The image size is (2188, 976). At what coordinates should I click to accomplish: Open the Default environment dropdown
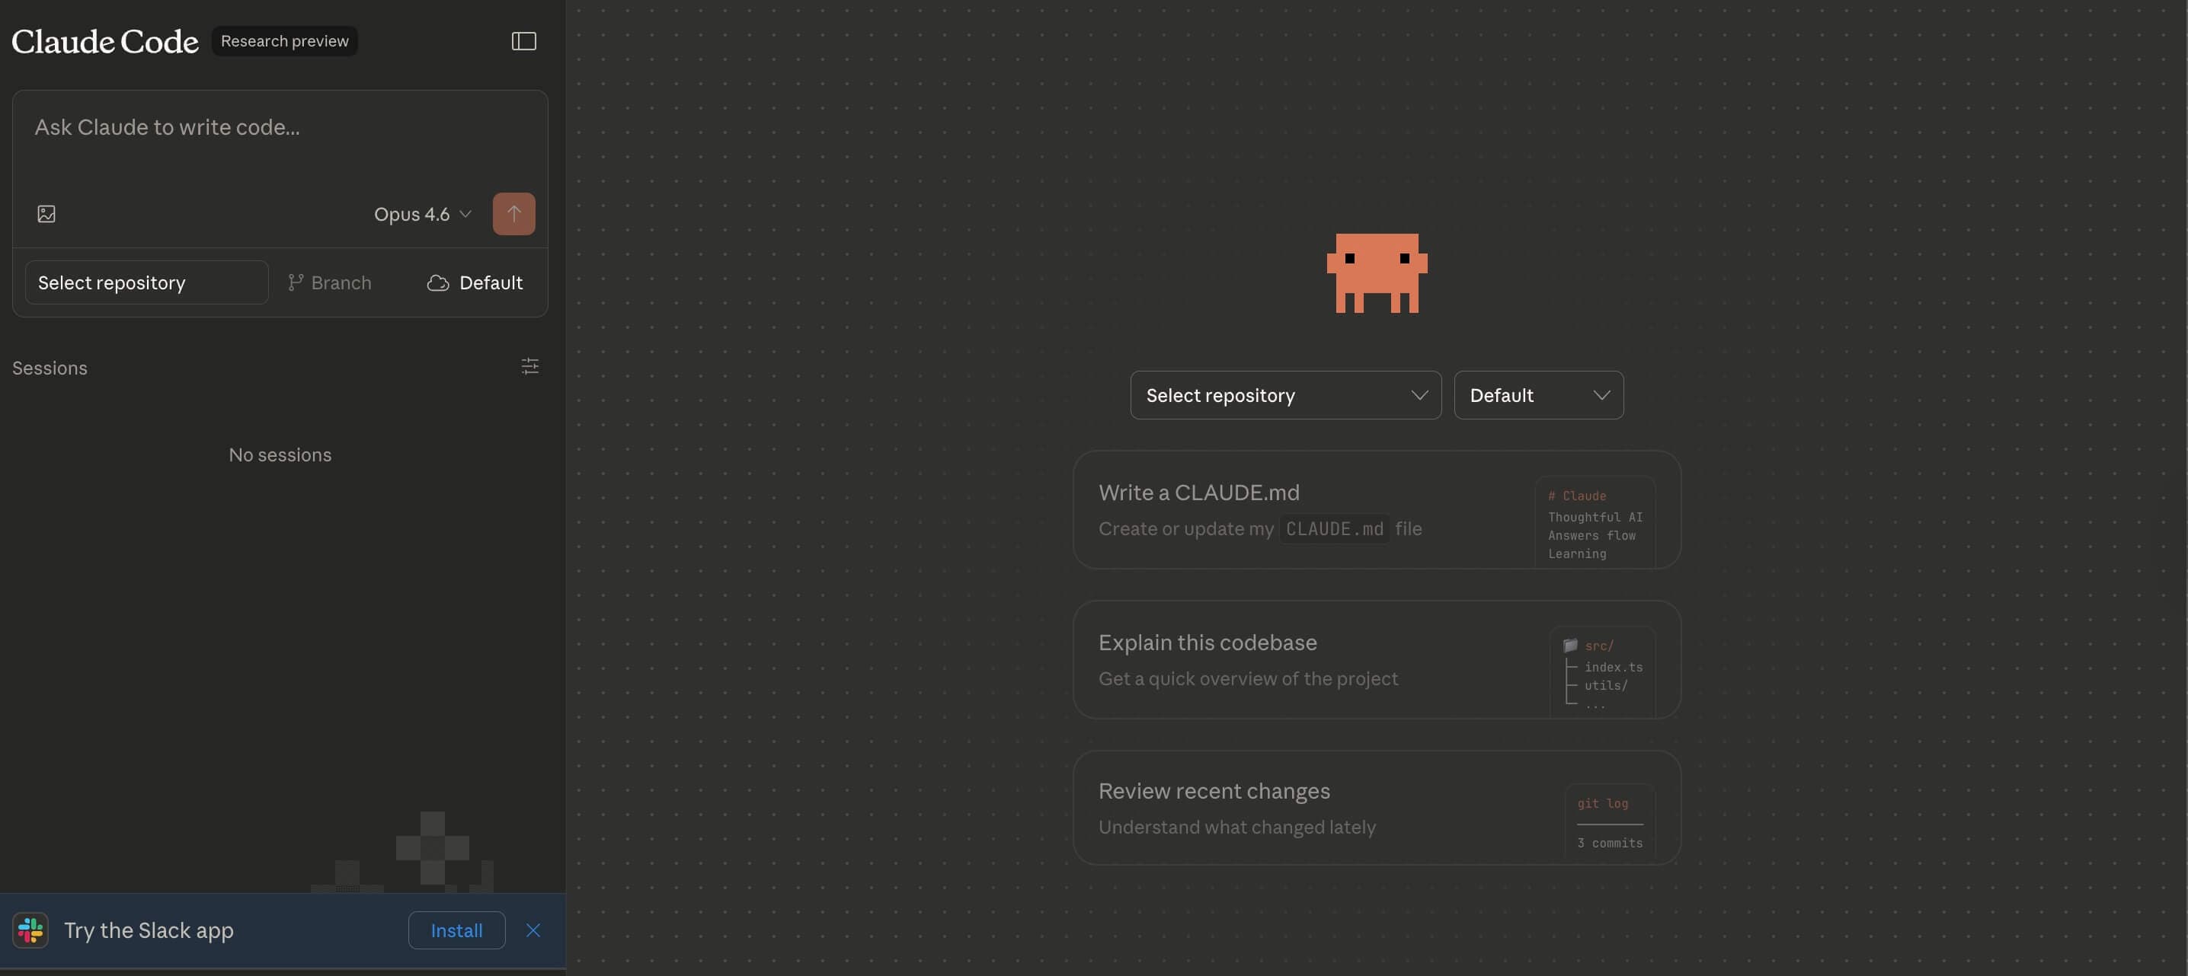1538,394
